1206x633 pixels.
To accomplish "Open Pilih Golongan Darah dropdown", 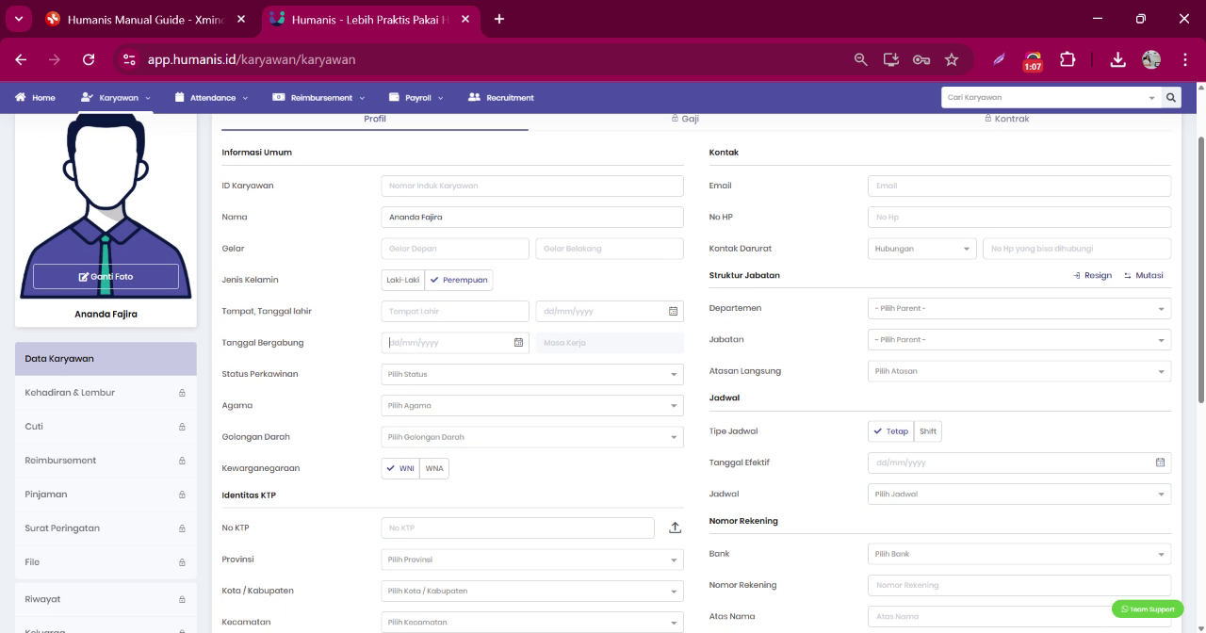I will point(532,437).
